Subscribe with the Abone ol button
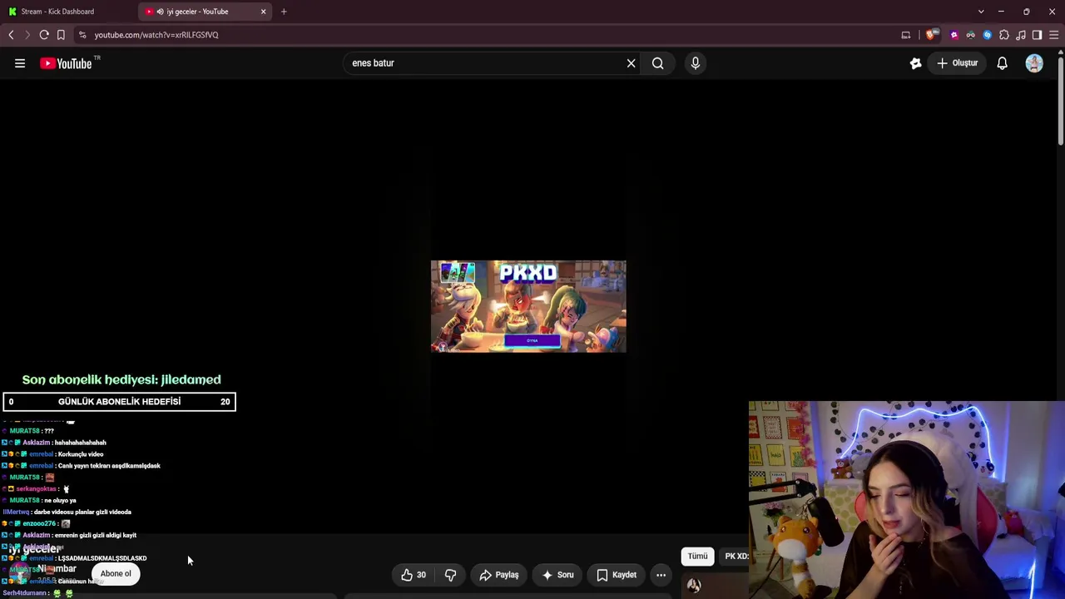The width and height of the screenshot is (1065, 599). [116, 573]
